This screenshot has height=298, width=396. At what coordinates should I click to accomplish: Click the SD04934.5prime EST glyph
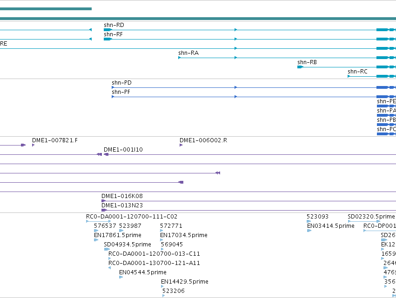coord(107,249)
